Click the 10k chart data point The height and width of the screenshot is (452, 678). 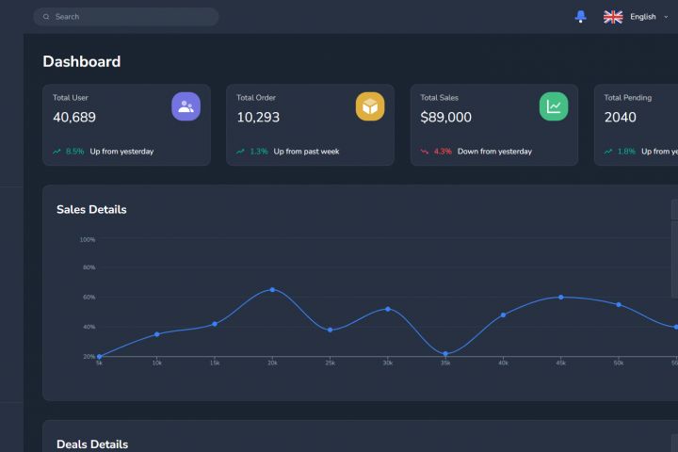coord(157,334)
